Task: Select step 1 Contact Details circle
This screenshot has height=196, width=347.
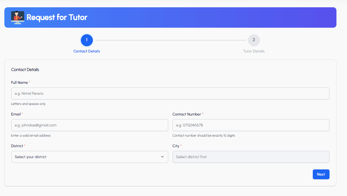Action: (x=87, y=40)
